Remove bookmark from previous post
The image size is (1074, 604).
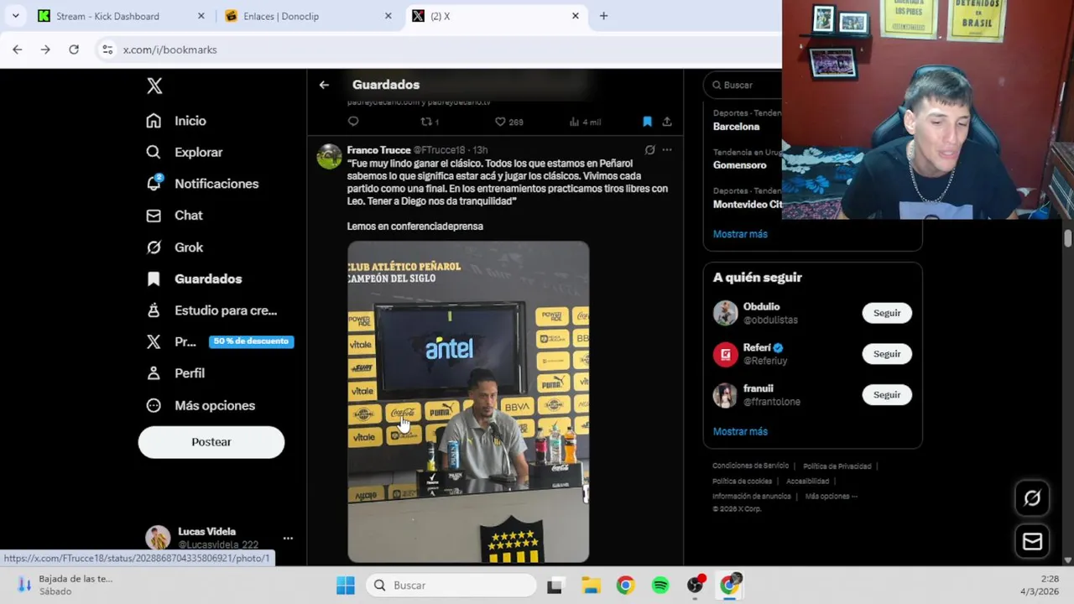(647, 122)
